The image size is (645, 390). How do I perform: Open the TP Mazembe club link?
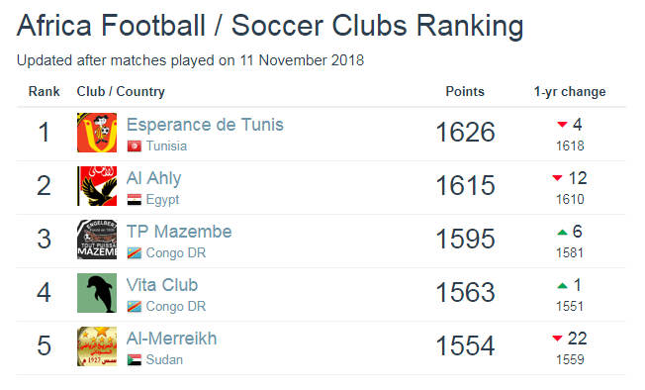(x=179, y=232)
